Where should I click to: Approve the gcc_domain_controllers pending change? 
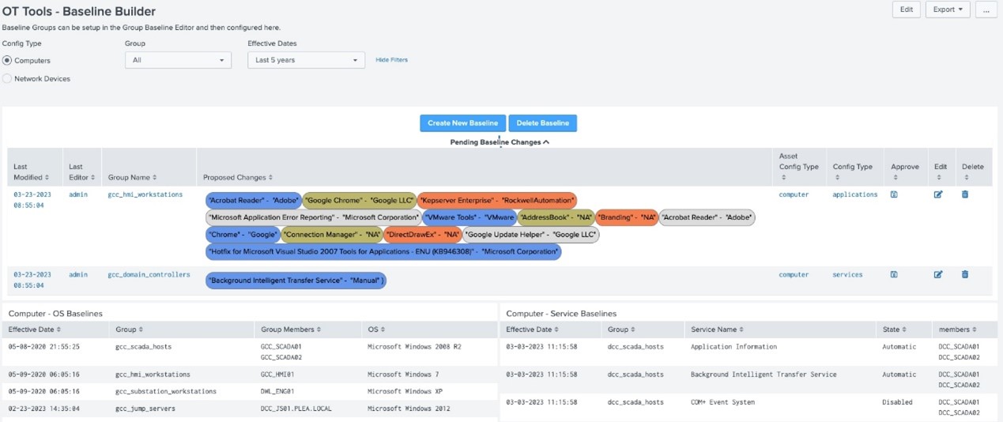coord(894,274)
